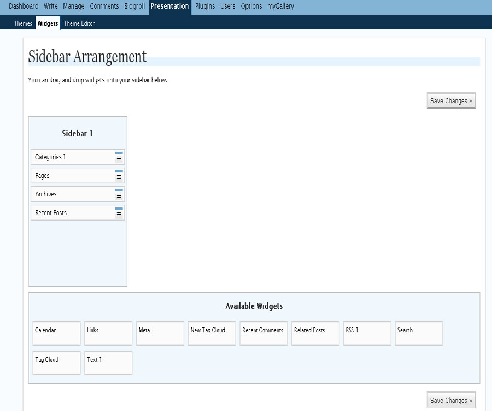The image size is (492, 411).
Task: Open Recent Posts widget options icon
Action: click(x=119, y=213)
